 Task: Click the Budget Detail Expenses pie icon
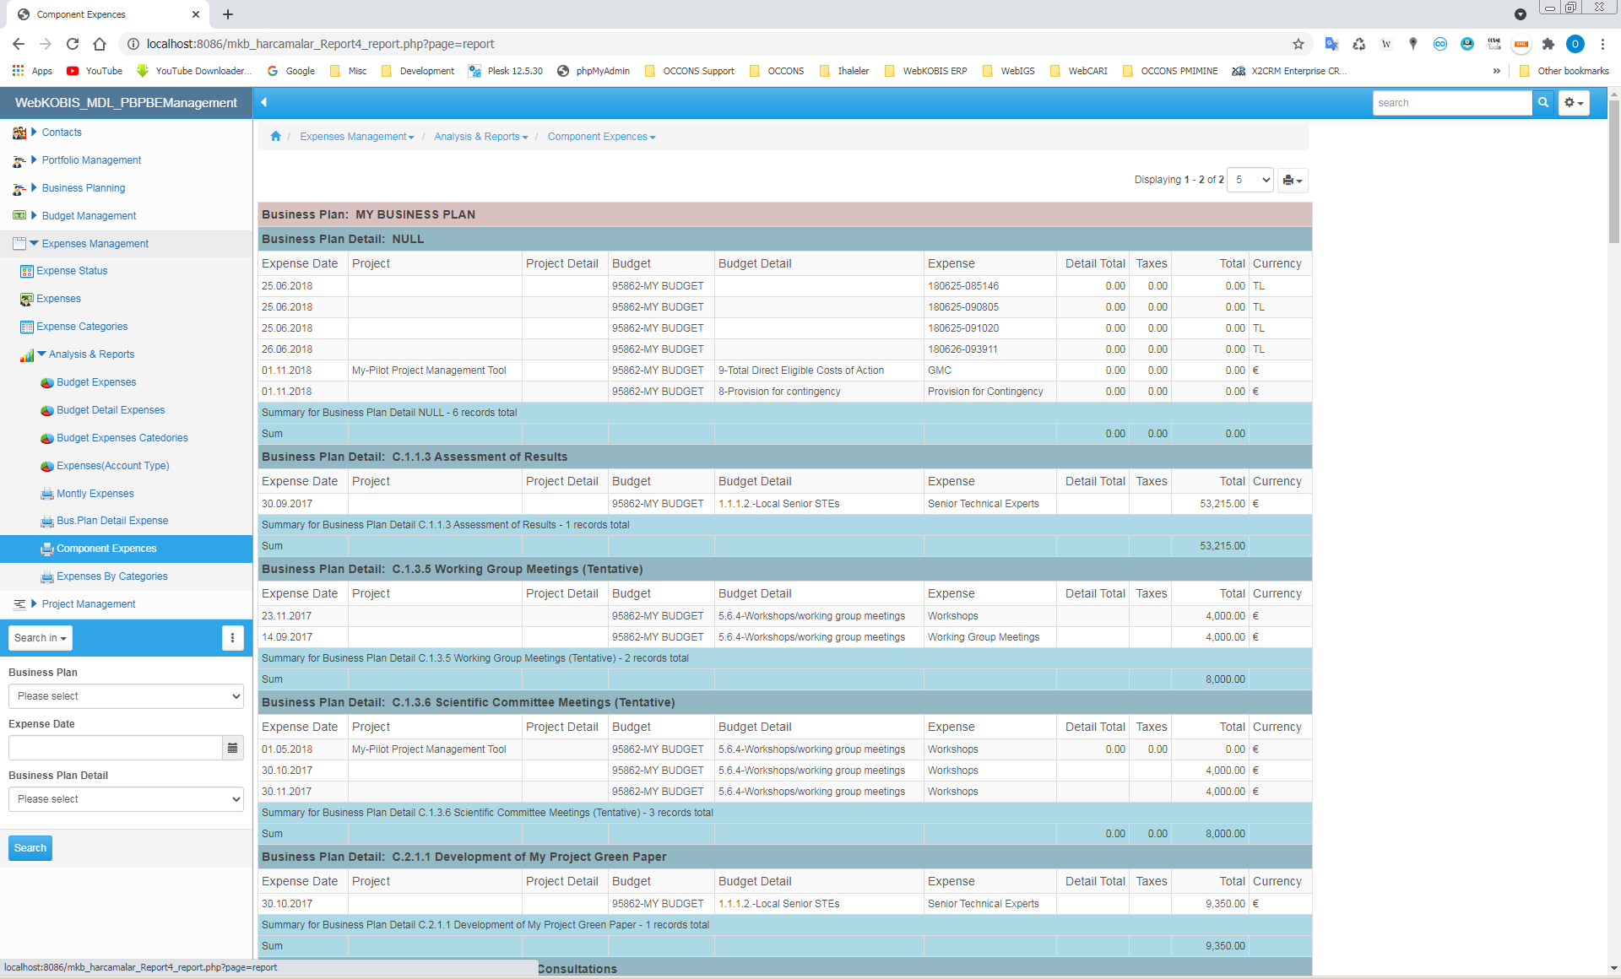pos(47,410)
